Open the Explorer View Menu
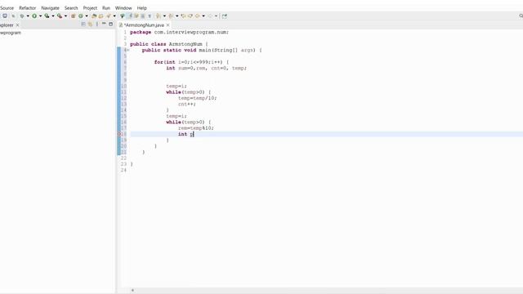Image resolution: width=523 pixels, height=294 pixels. click(x=97, y=24)
